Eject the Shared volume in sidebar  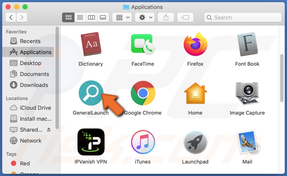pos(49,130)
